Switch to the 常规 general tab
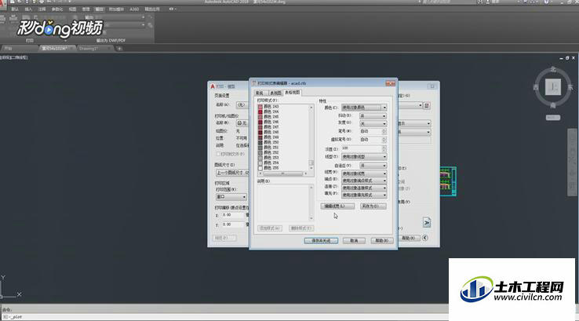579x321 pixels. pos(260,93)
